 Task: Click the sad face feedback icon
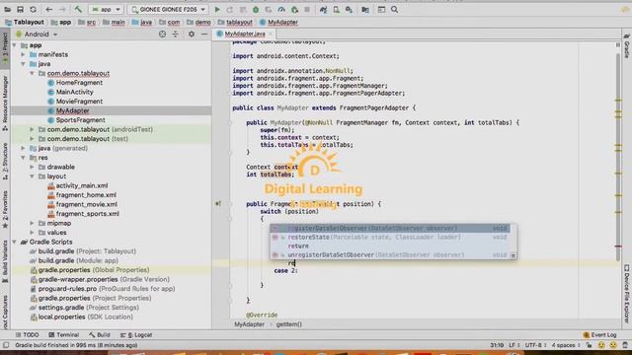point(613,345)
